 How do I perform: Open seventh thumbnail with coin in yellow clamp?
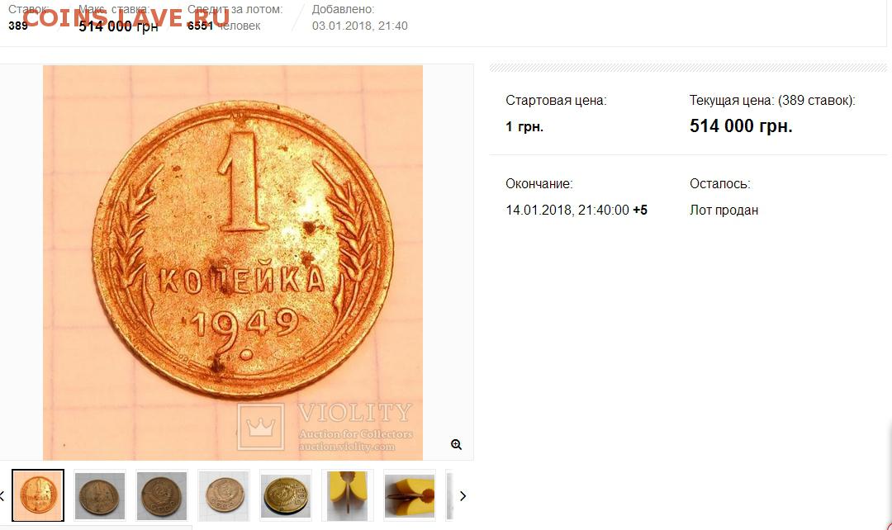pos(410,495)
